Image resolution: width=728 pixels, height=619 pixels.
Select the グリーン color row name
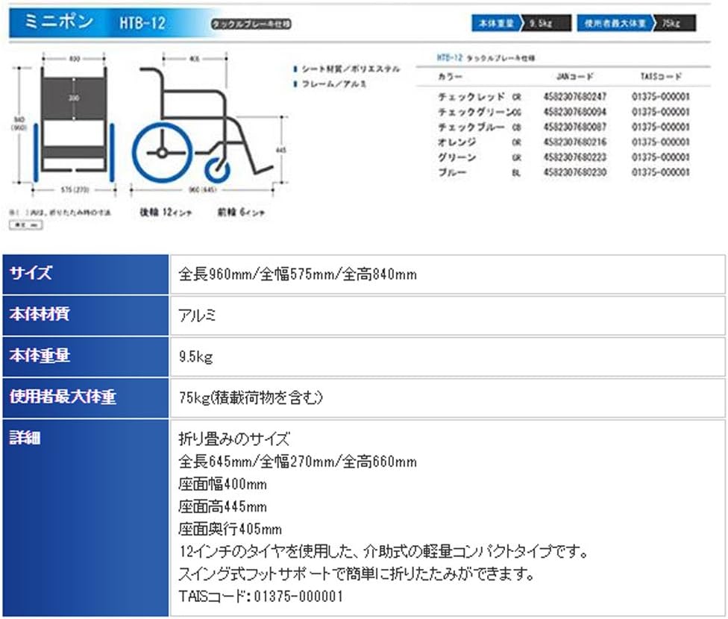tap(456, 157)
